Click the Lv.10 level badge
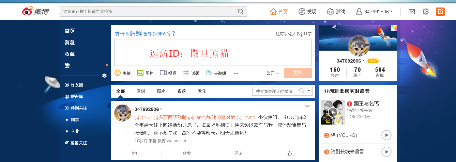The image size is (456, 162). tap(373, 61)
